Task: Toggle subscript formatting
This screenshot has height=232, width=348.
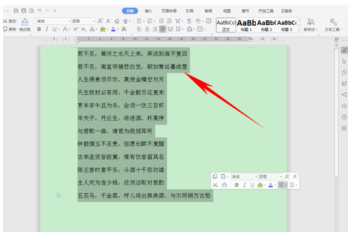Action: point(84,29)
